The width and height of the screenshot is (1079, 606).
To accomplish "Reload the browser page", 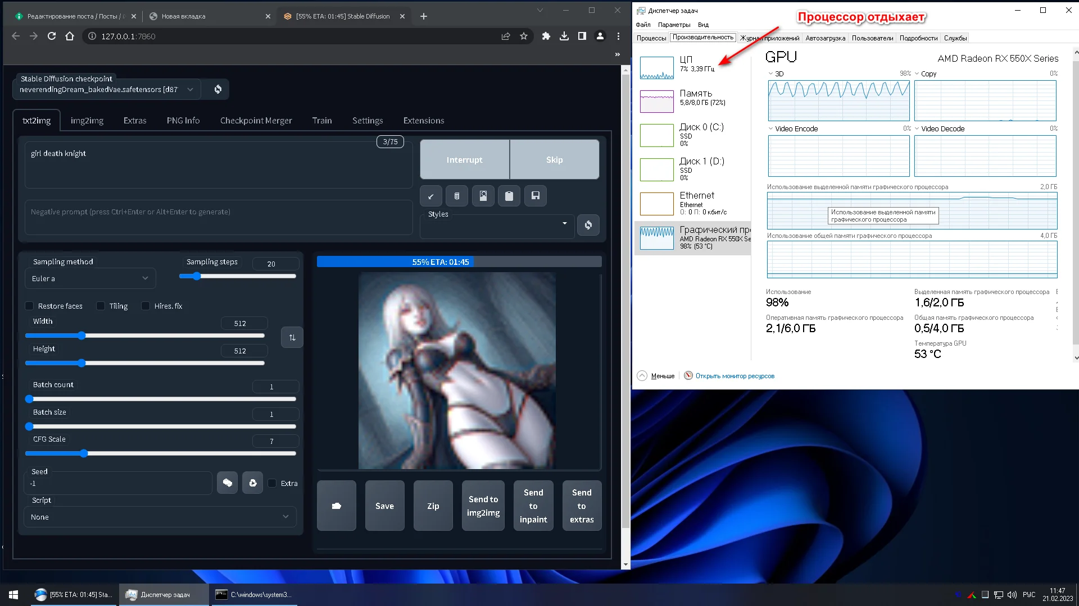I will point(52,36).
